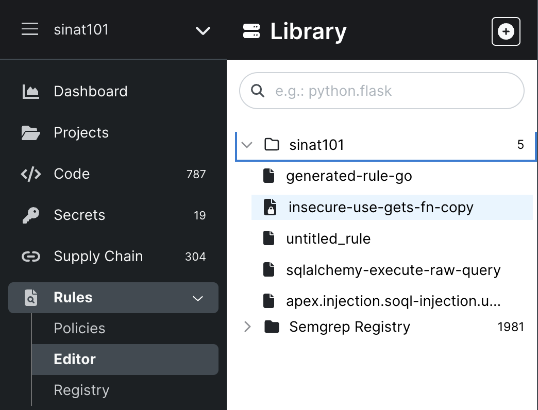Open the sqlalchemy-execute-raw-query rule
This screenshot has width=538, height=410.
(393, 269)
